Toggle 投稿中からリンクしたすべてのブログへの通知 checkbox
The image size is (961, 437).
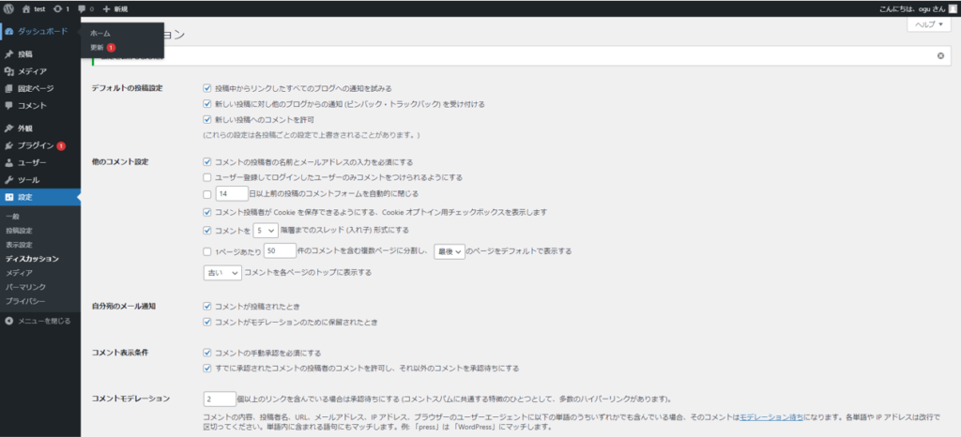[207, 88]
